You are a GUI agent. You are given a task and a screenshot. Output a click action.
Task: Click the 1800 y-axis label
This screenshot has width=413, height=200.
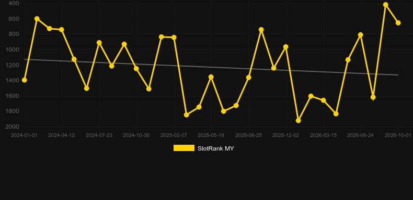pos(13,111)
